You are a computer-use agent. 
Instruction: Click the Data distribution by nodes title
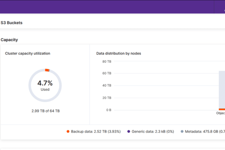click(119, 53)
